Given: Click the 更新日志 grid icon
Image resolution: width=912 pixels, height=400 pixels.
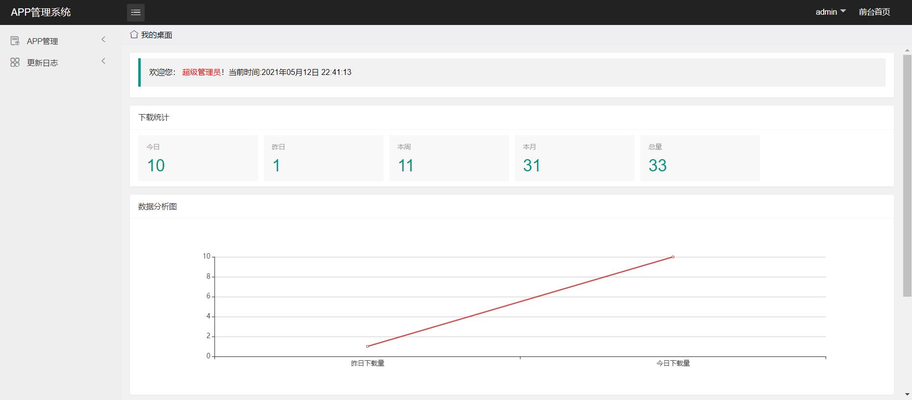Looking at the screenshot, I should (15, 62).
